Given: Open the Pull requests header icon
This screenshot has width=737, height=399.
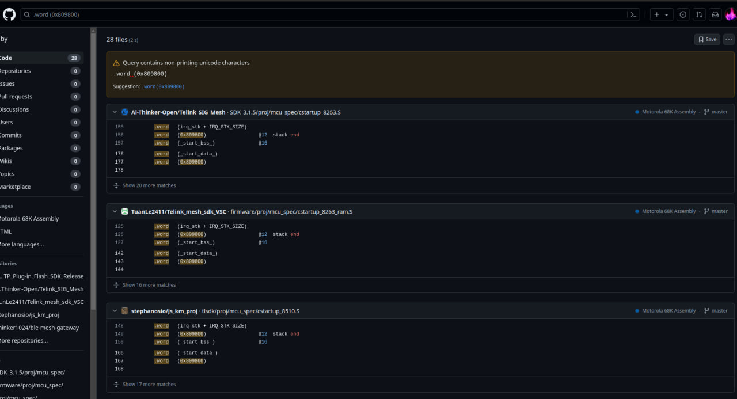Looking at the screenshot, I should [698, 14].
